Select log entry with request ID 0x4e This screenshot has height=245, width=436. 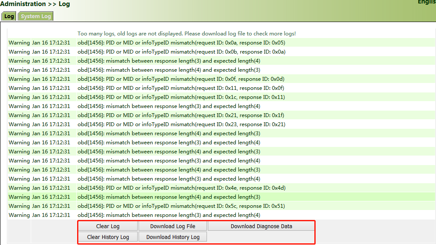221,188
